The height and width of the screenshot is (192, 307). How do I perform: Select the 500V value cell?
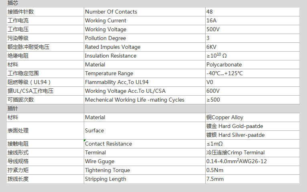(x=213, y=29)
